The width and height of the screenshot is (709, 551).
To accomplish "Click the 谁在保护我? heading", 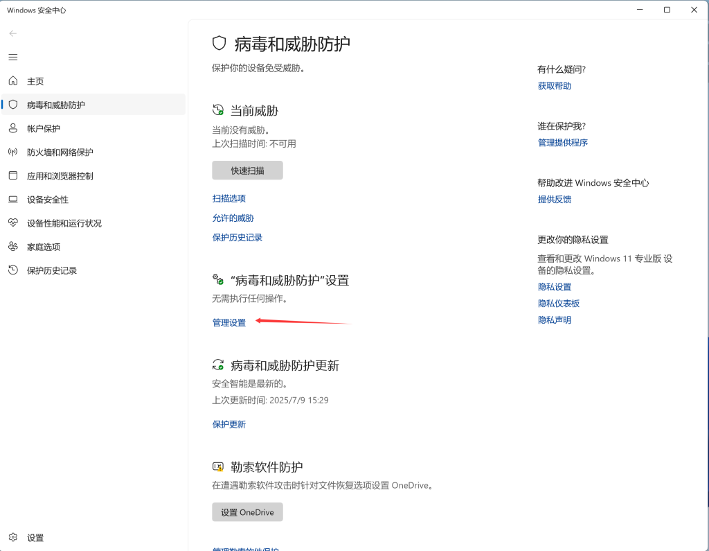I will (562, 126).
